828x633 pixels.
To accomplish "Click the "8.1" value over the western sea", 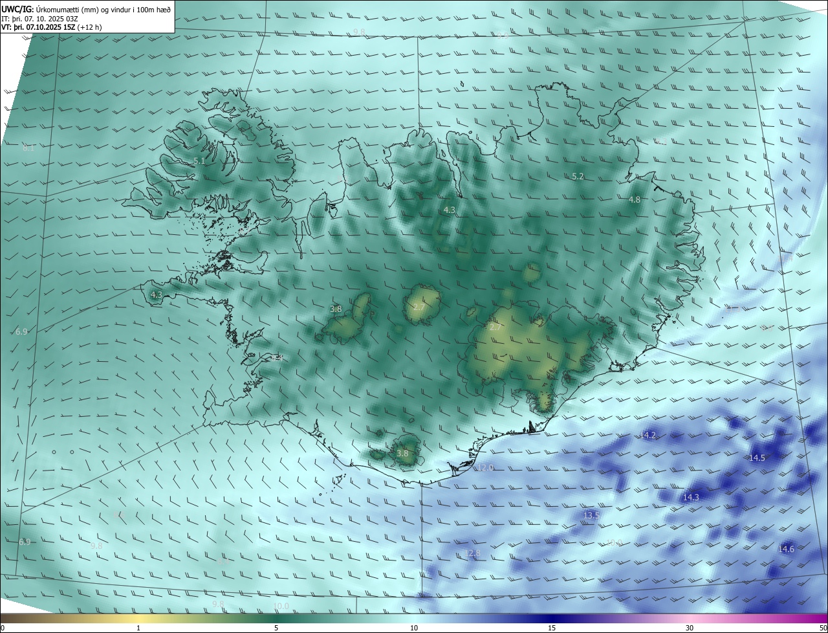I will (x=28, y=148).
